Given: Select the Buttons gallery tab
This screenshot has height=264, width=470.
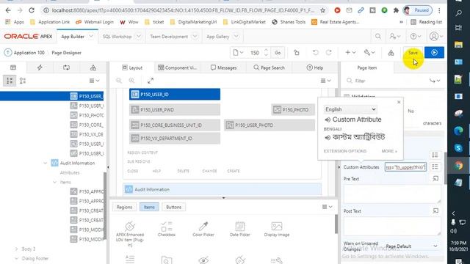Looking at the screenshot, I should pos(173,207).
